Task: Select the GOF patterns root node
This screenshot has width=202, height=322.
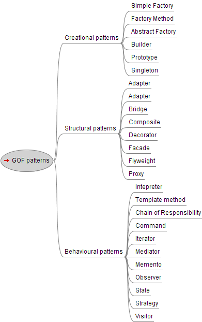Action: (27, 160)
